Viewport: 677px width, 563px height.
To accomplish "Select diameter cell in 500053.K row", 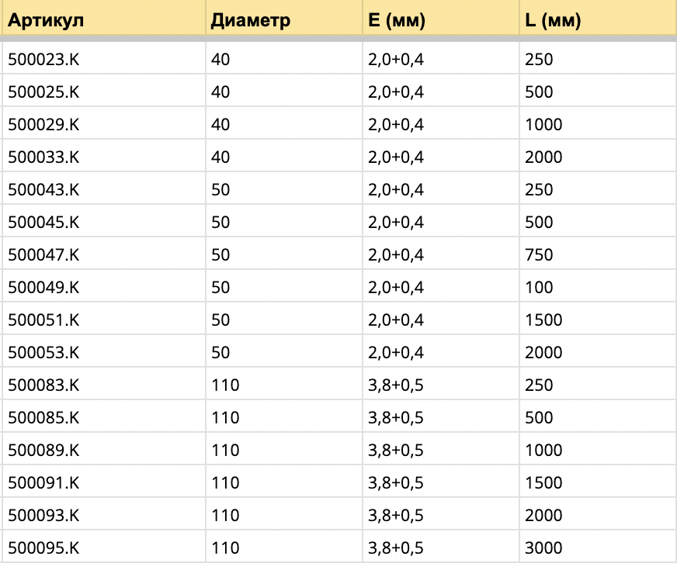I will tap(220, 353).
